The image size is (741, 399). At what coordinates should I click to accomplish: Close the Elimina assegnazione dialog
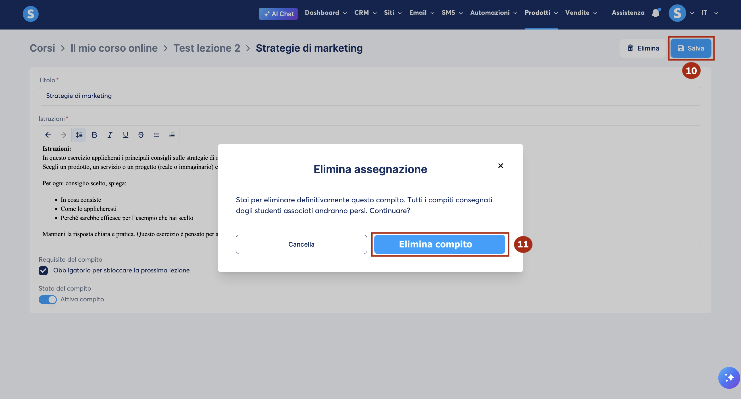click(500, 166)
